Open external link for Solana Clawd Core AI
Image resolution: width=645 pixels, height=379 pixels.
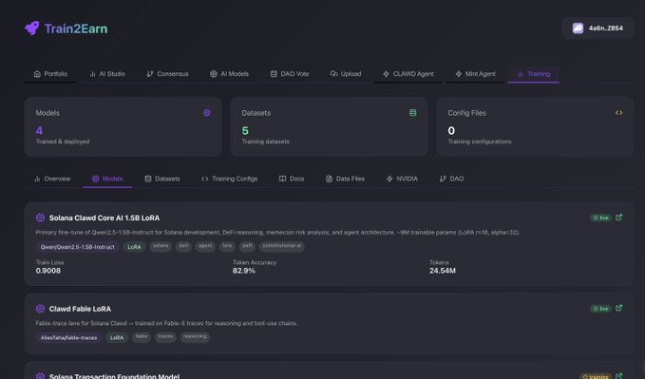pos(619,218)
